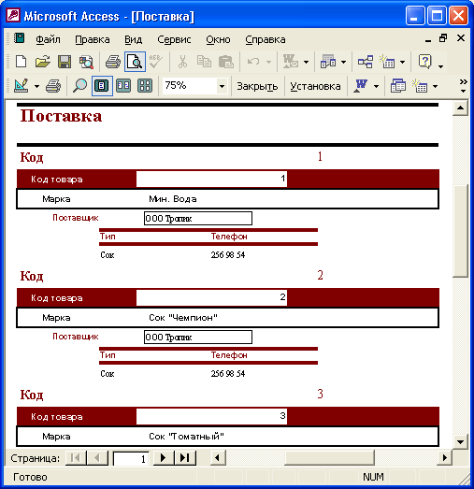This screenshot has width=474, height=489.
Task: Click the Установка button
Action: 315,86
